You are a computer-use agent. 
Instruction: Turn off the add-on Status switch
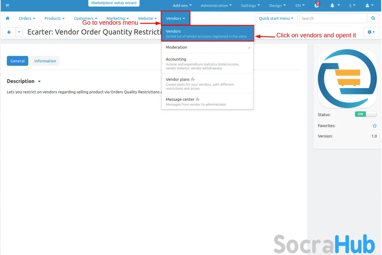(x=366, y=114)
